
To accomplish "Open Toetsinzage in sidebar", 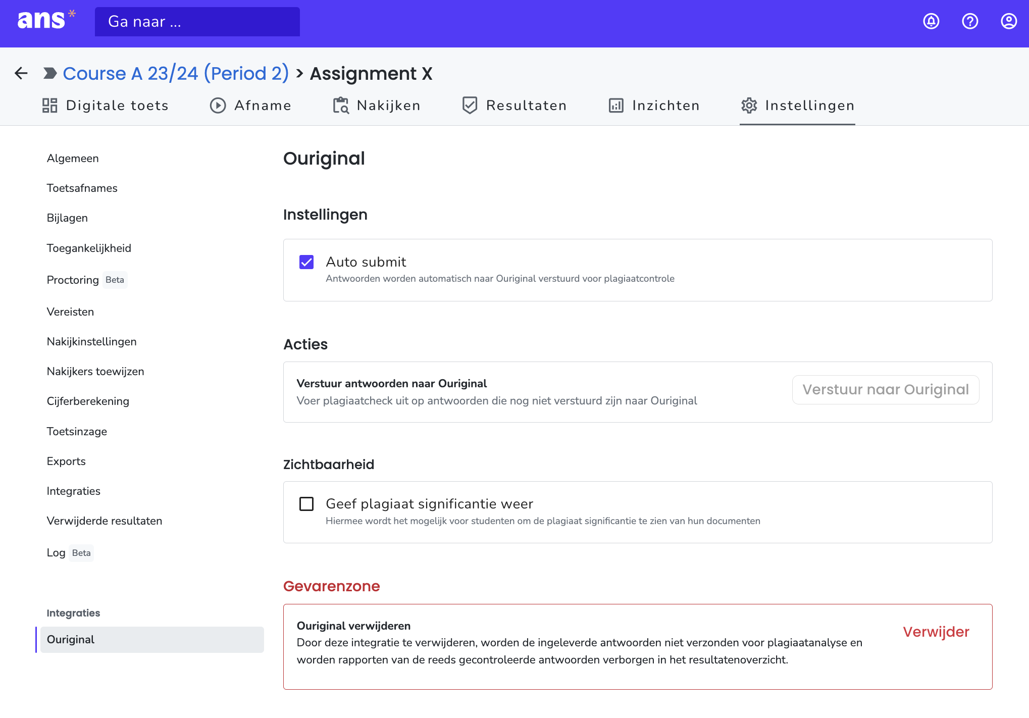I will (x=77, y=432).
